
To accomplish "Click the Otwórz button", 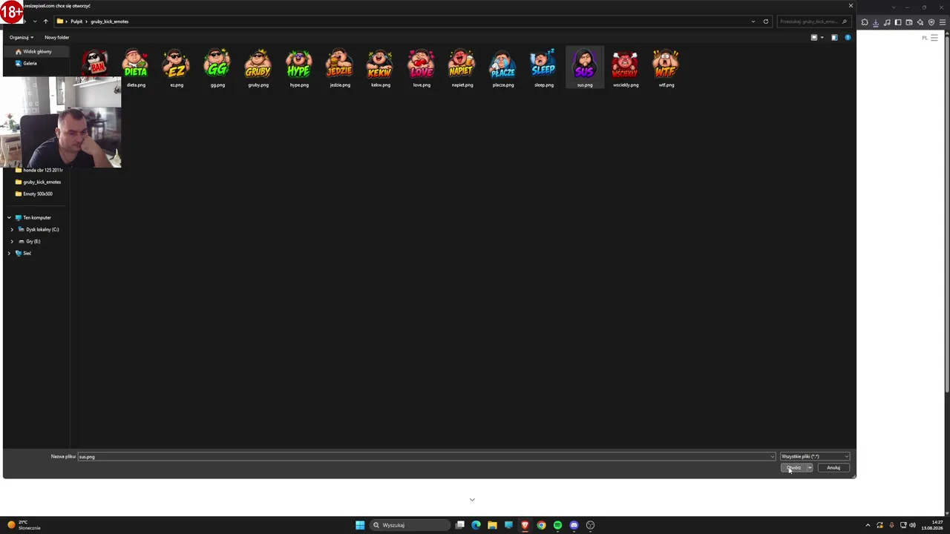I will click(794, 468).
